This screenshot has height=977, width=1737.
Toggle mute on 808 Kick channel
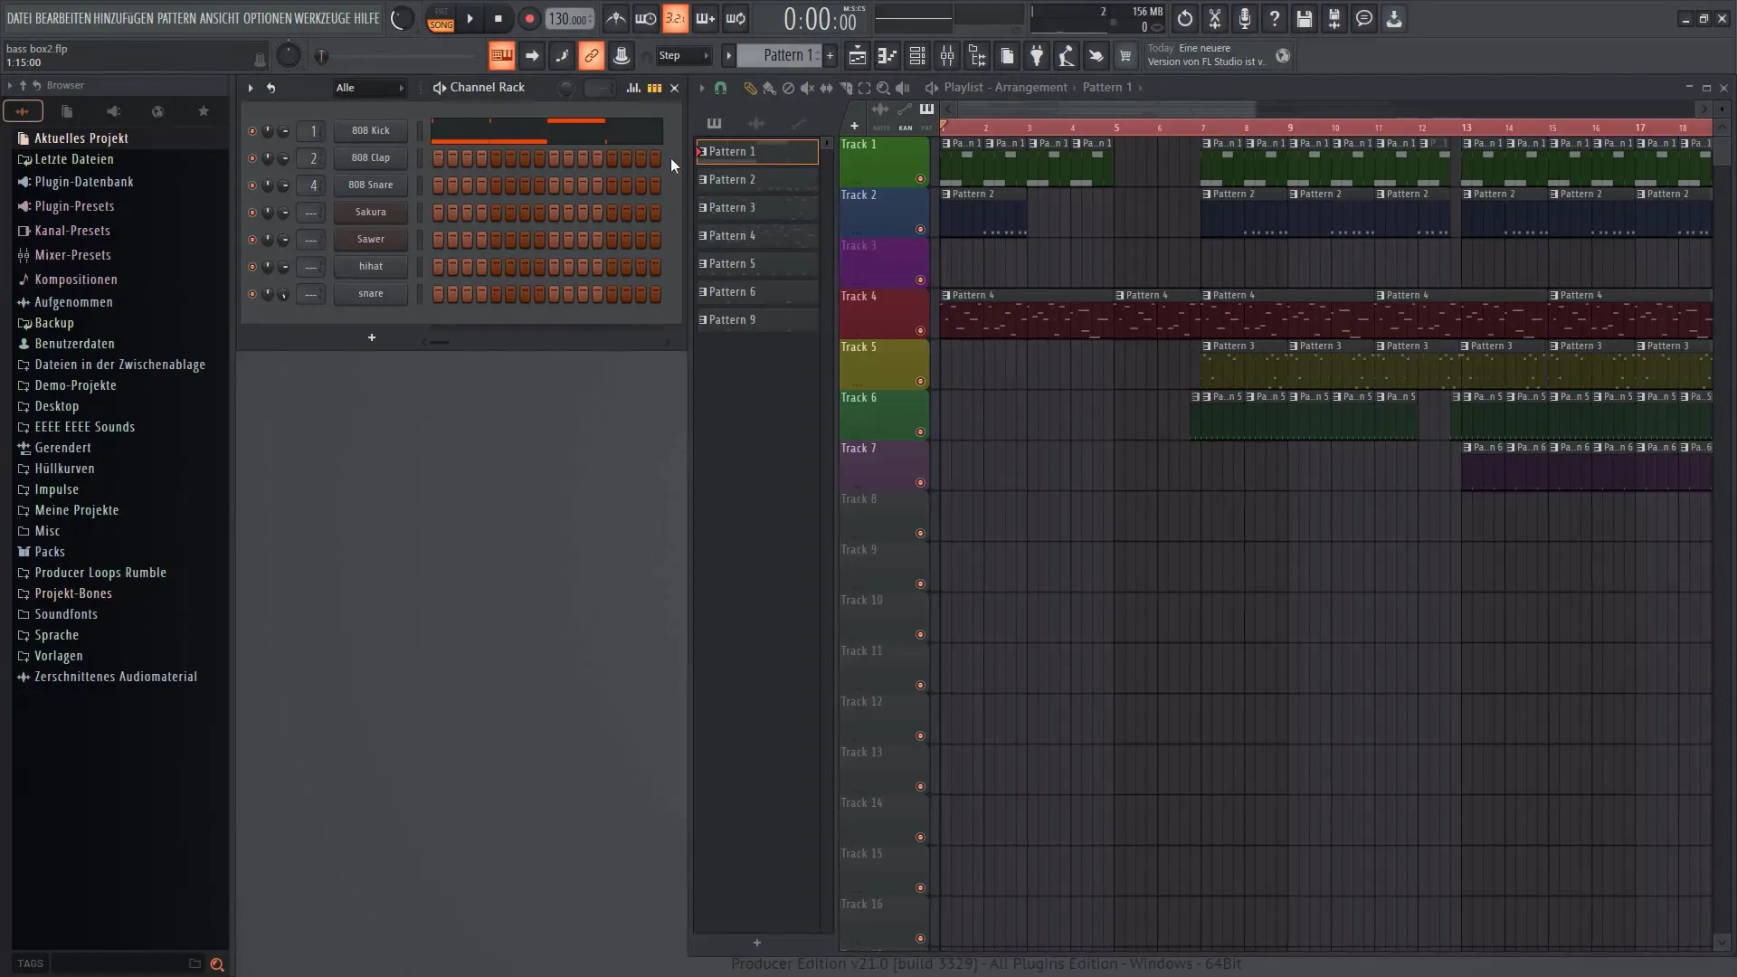(x=252, y=130)
